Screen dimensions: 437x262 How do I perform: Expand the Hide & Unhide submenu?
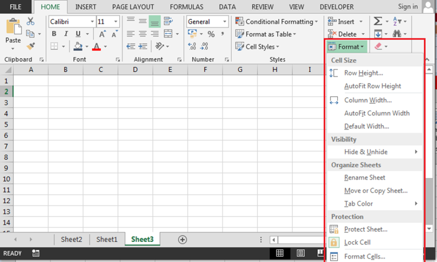click(x=366, y=152)
